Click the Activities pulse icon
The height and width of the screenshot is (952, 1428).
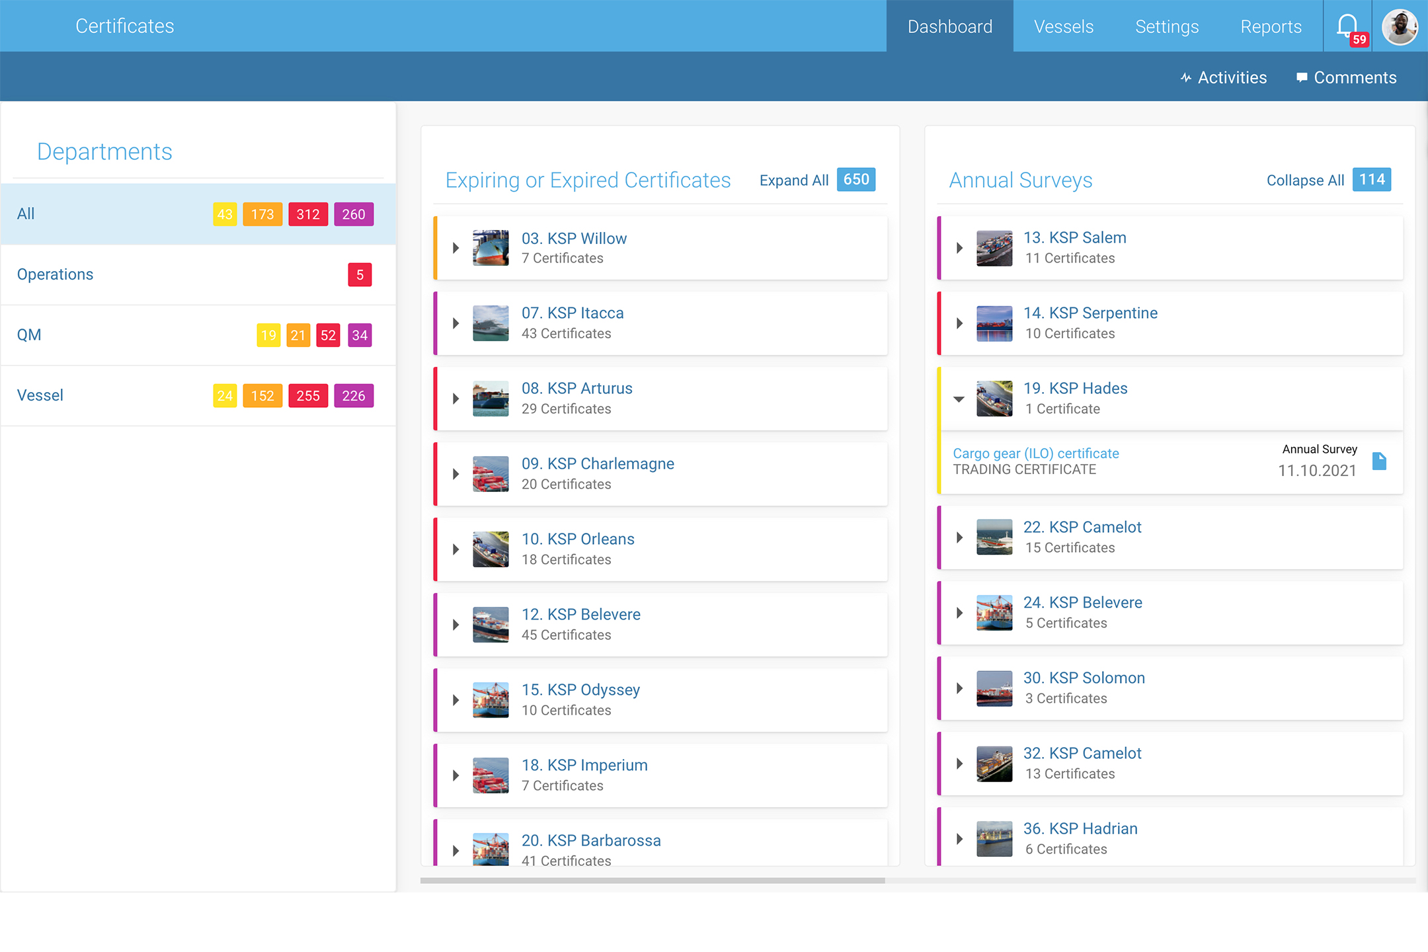pyautogui.click(x=1186, y=78)
